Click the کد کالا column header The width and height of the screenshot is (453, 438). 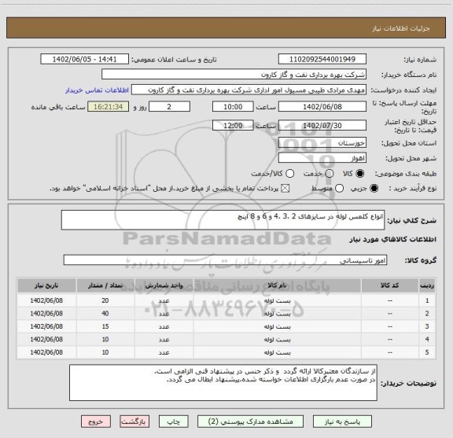[390, 285]
